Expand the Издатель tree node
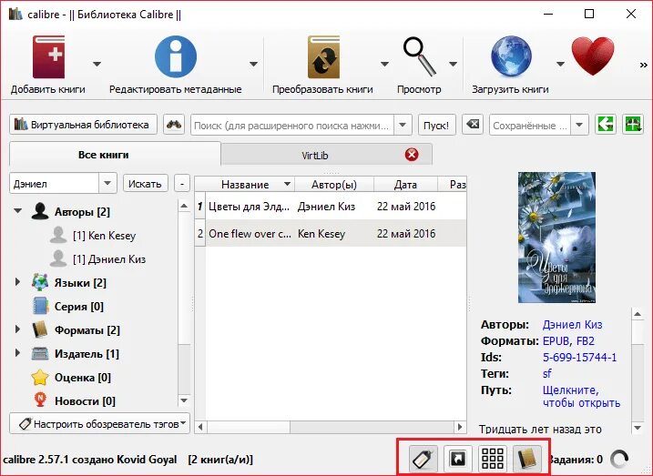This screenshot has height=476, width=653. coord(17,353)
